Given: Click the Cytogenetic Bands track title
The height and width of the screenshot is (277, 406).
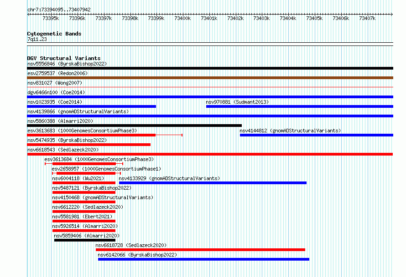Looking at the screenshot, I should 54,34.
